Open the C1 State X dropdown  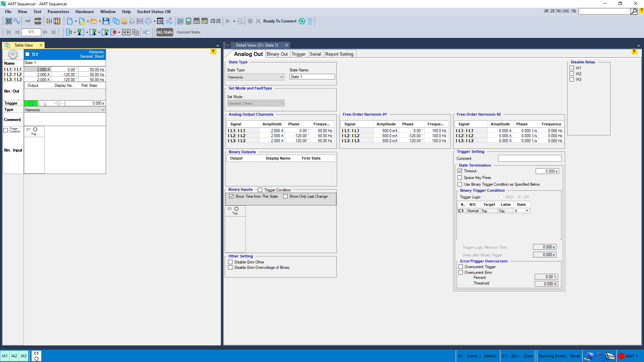527,211
